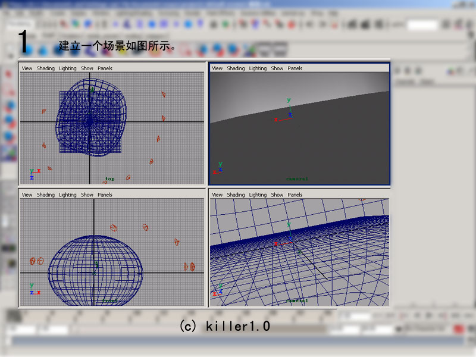Image resolution: width=476 pixels, height=357 pixels.
Task: Open Panels menu in the front view panel
Action: click(105, 195)
